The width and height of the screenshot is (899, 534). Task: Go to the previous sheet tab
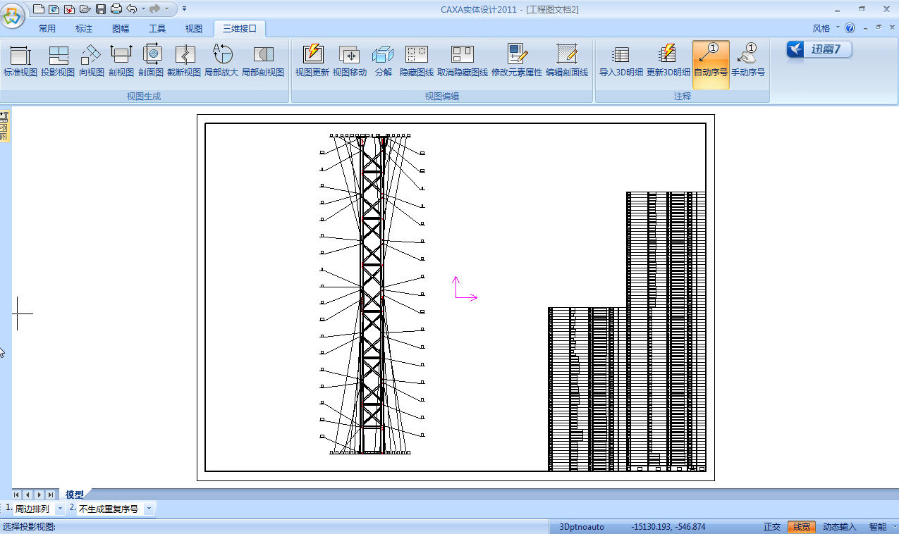(x=27, y=495)
